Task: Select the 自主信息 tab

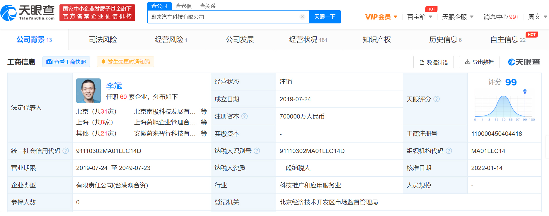Action: pos(508,40)
